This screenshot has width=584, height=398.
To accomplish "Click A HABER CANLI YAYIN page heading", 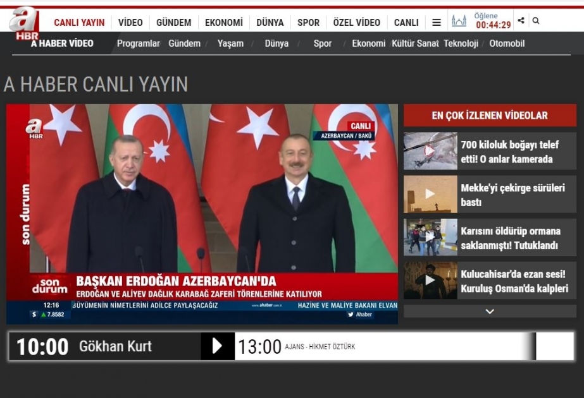I will [96, 84].
